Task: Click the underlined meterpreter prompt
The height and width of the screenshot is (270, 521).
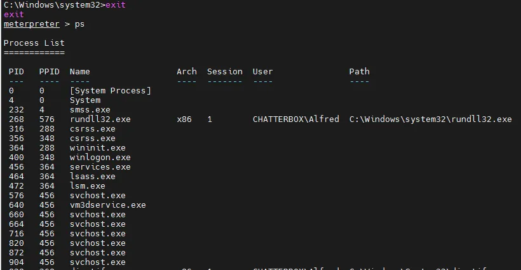Action: (31, 24)
